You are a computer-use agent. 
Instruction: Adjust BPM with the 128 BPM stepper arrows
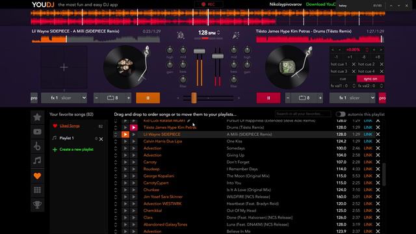click(x=218, y=32)
